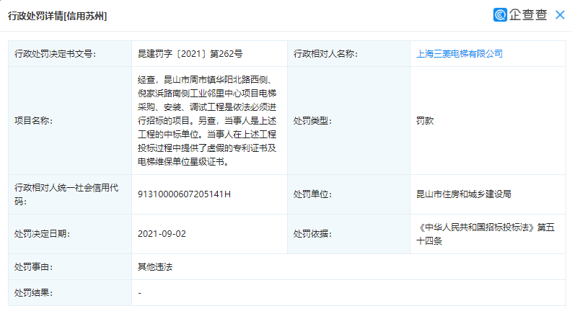The height and width of the screenshot is (311, 572).
Task: Click the 企查查 logo icon
Action: pyautogui.click(x=500, y=15)
